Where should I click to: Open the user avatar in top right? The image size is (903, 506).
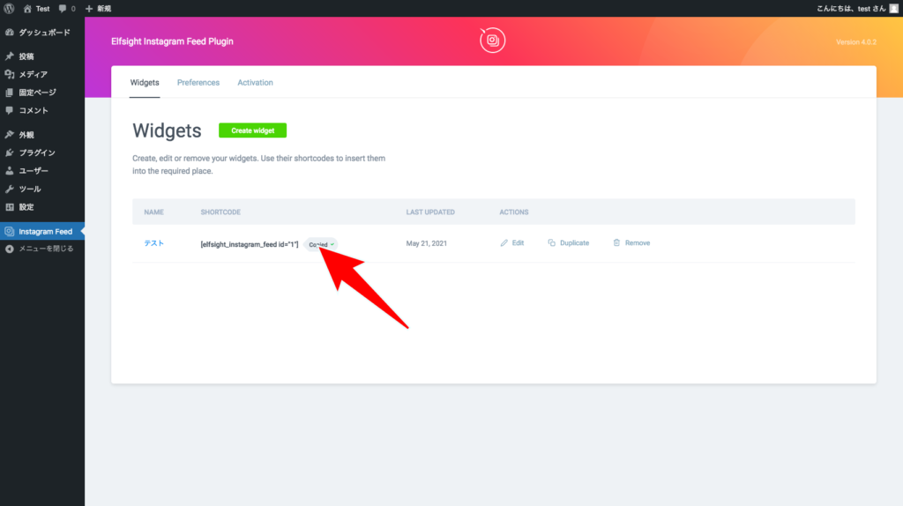893,8
